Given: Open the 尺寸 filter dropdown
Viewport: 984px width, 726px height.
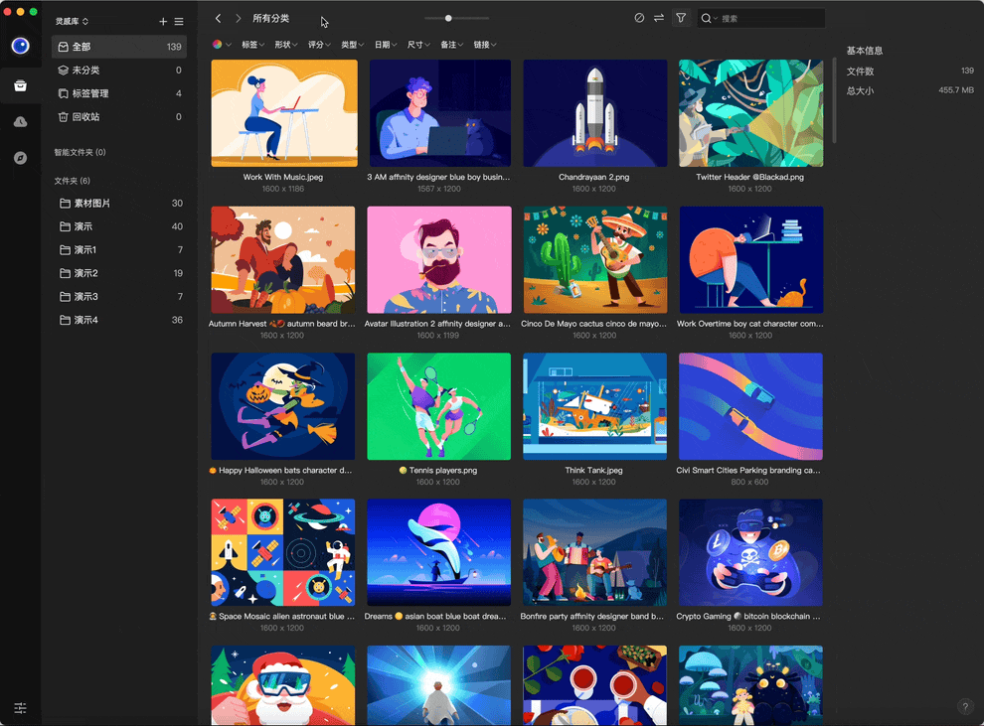Looking at the screenshot, I should pyautogui.click(x=417, y=45).
